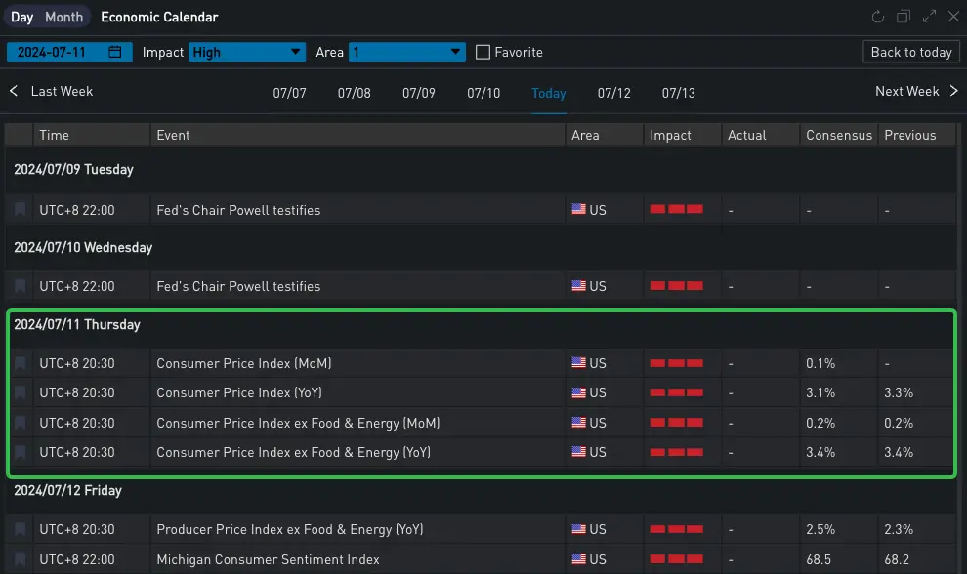Image resolution: width=967 pixels, height=574 pixels.
Task: Bookmark the Tuesday Powell testifies event
Action: point(20,210)
